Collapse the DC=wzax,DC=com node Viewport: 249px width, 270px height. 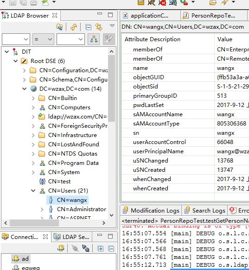25,89
